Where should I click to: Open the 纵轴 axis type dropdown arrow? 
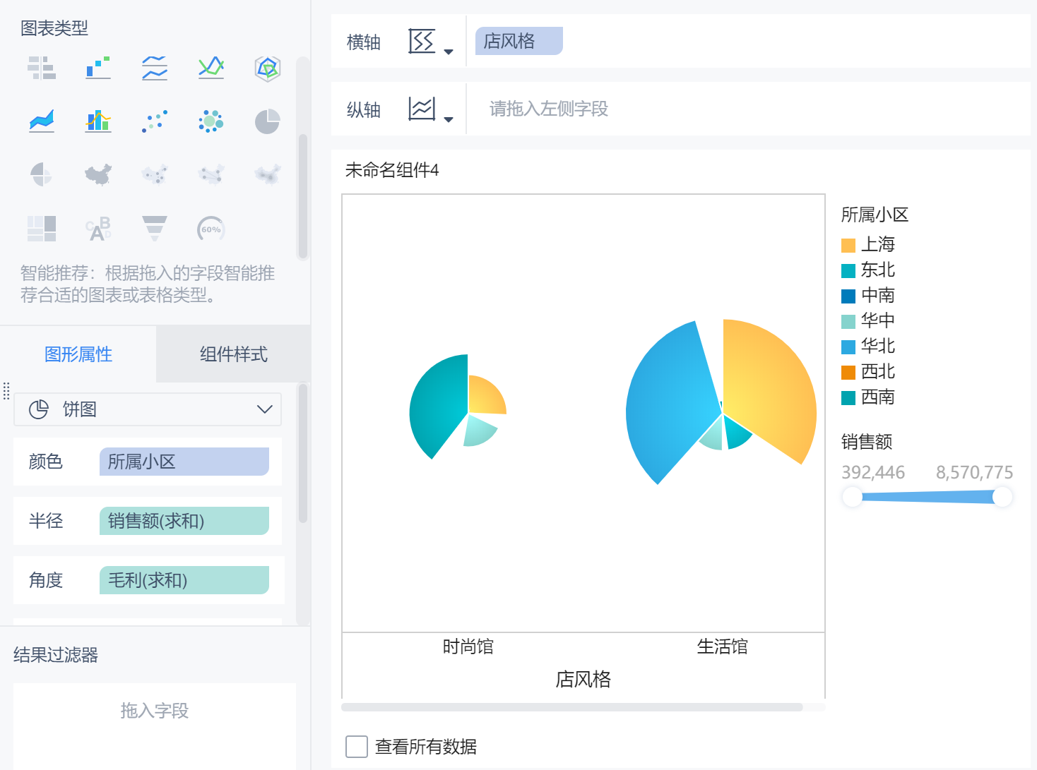pos(449,119)
